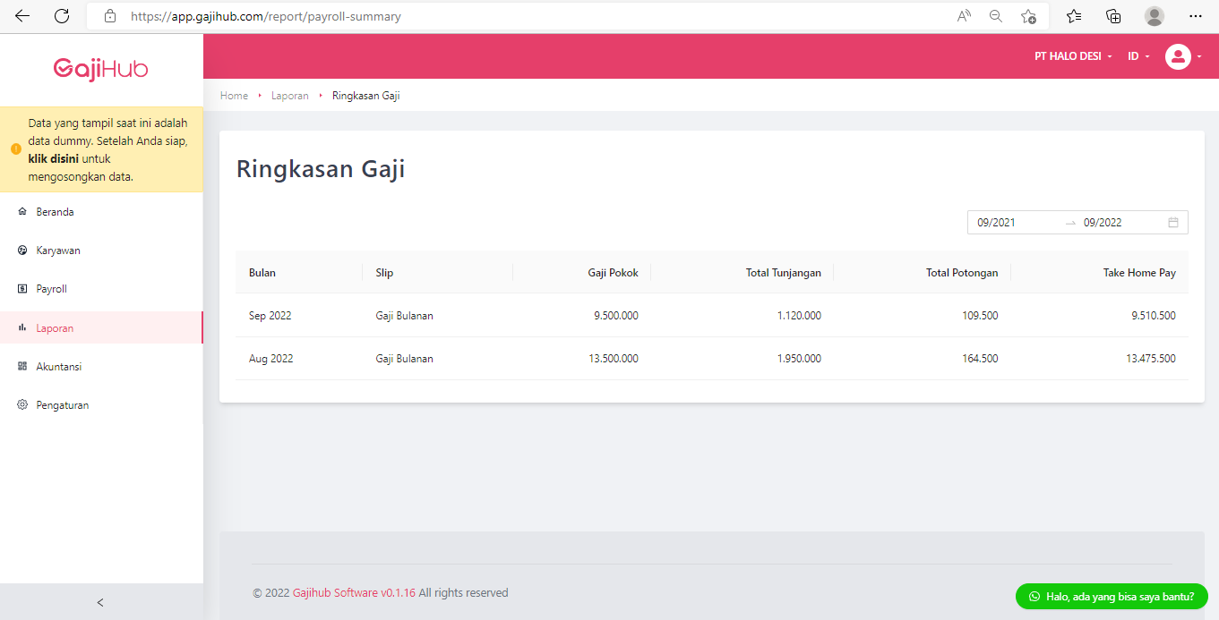Viewport: 1219px width, 620px height.
Task: Open the calendar icon in the date range picker
Action: 1173,222
